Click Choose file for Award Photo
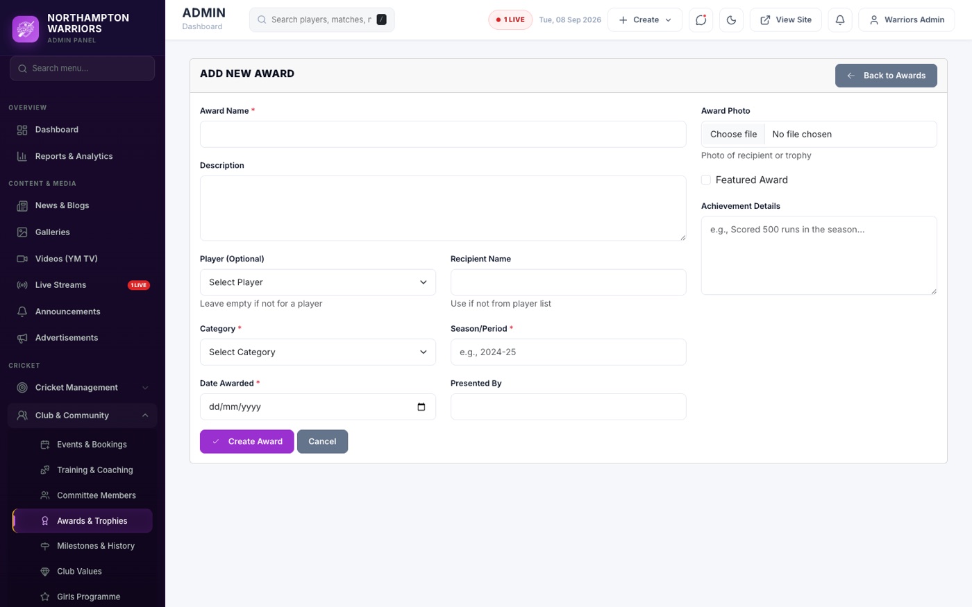 click(x=733, y=134)
